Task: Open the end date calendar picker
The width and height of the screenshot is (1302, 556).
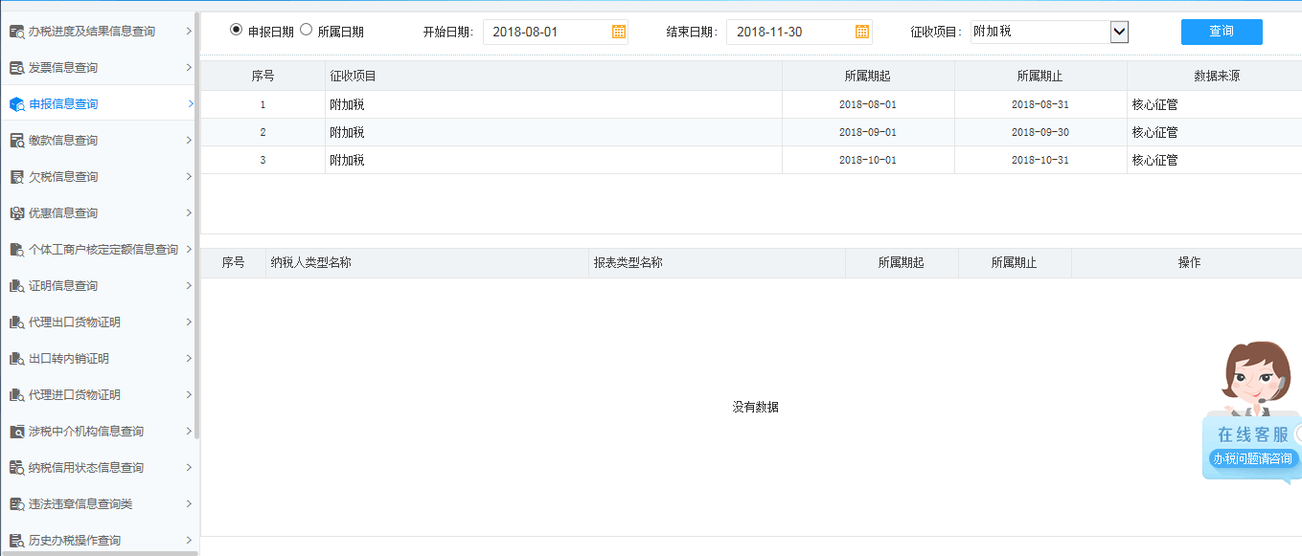Action: click(860, 31)
